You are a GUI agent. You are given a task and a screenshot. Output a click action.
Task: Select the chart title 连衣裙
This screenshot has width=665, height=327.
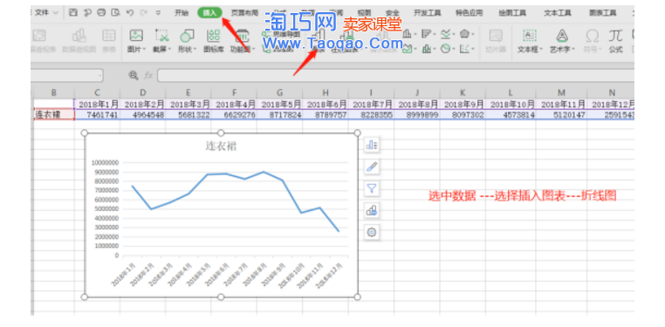coord(221,146)
